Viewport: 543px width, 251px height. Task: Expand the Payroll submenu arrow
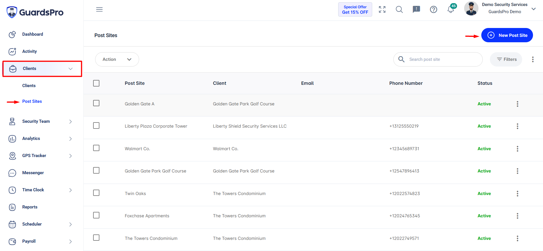(71, 242)
